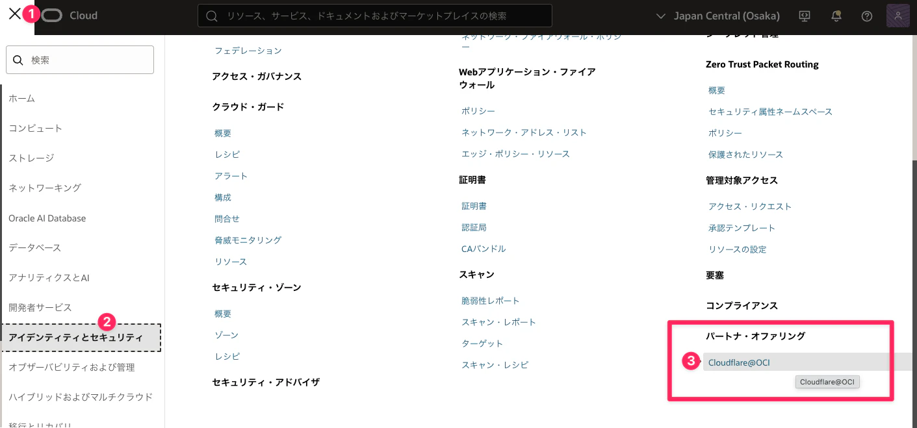Open クラウド・ガード リソース link
The width and height of the screenshot is (917, 428).
231,262
